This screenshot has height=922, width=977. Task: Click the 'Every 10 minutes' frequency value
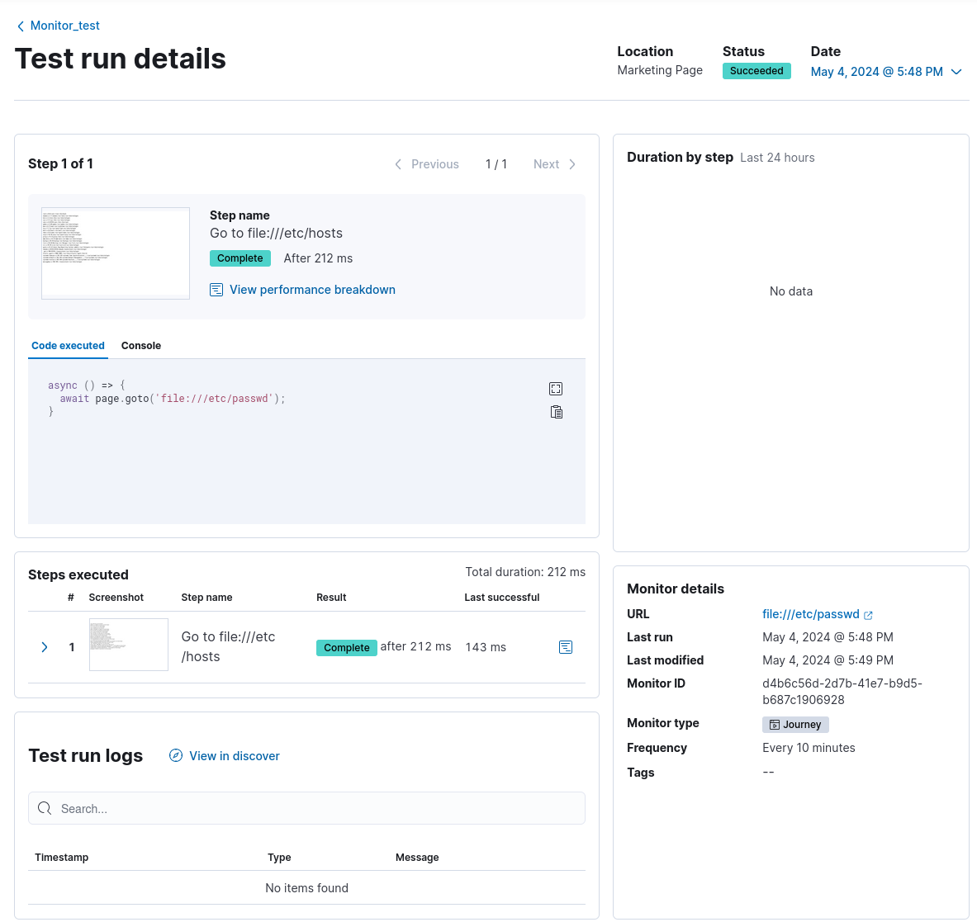pos(809,748)
